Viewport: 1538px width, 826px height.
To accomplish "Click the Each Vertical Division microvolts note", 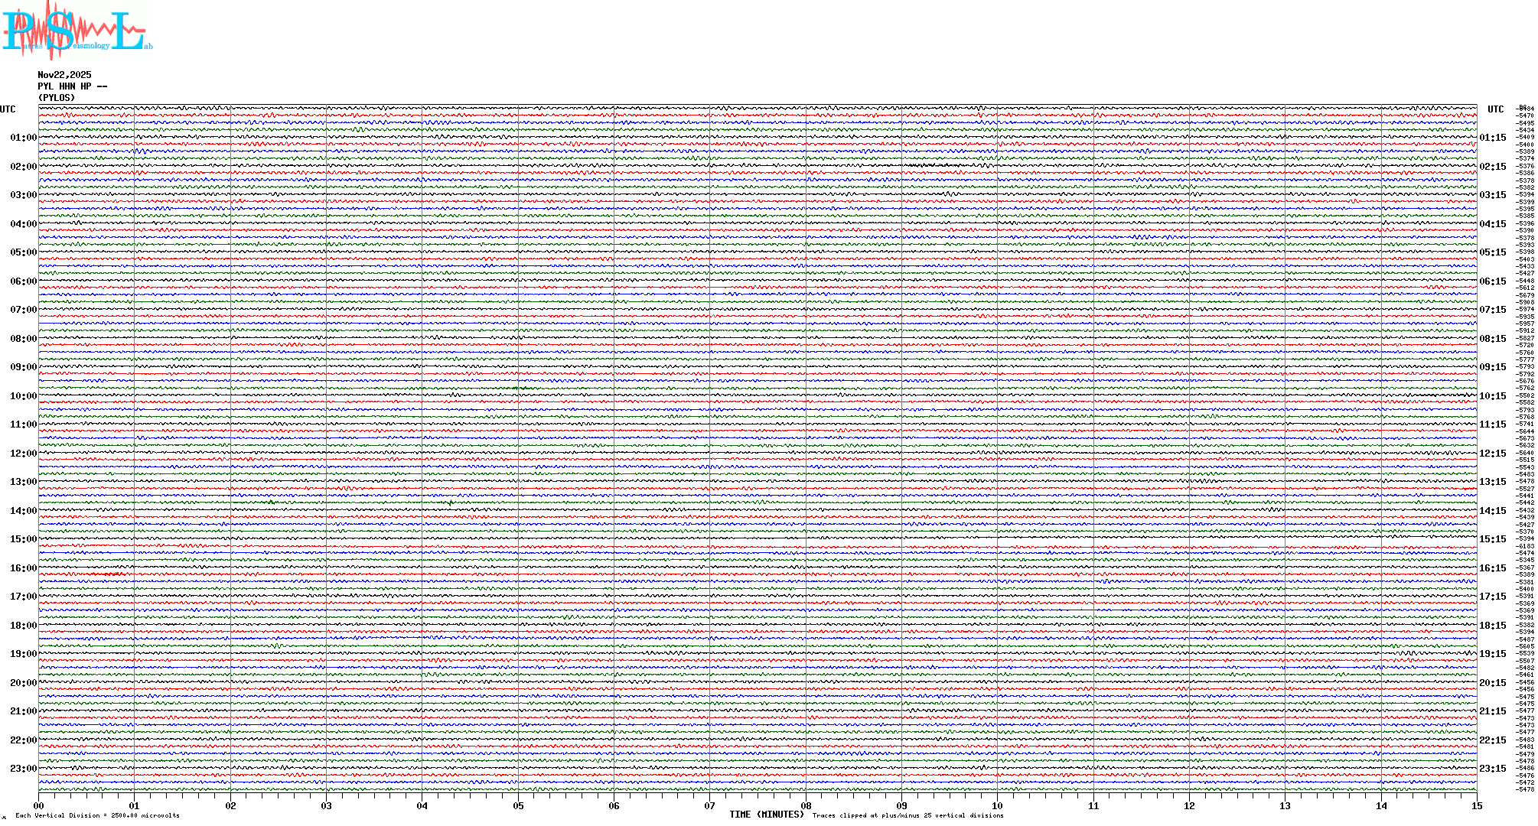I will pos(97,815).
